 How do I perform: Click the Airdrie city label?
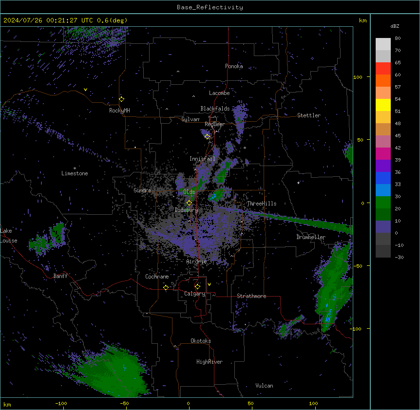197,261
